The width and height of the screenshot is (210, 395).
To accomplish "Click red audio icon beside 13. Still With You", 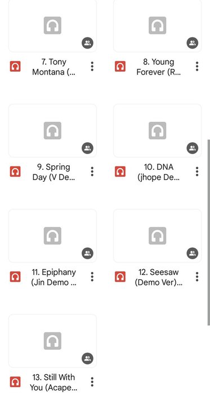I will 15,382.
